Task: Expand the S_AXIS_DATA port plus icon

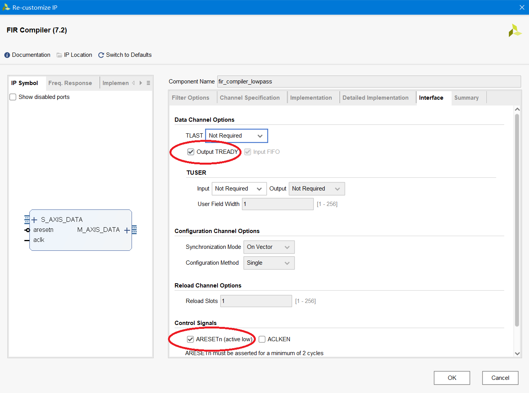Action: [34, 220]
